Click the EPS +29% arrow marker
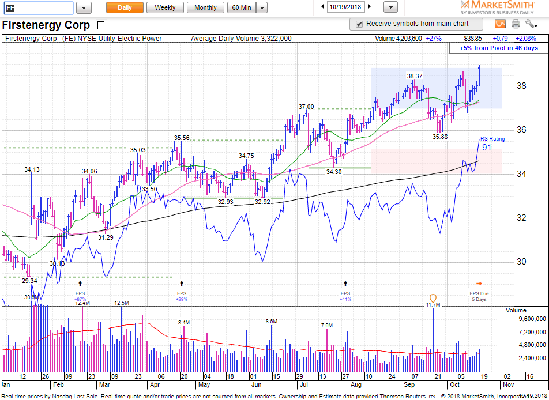 coord(181,284)
